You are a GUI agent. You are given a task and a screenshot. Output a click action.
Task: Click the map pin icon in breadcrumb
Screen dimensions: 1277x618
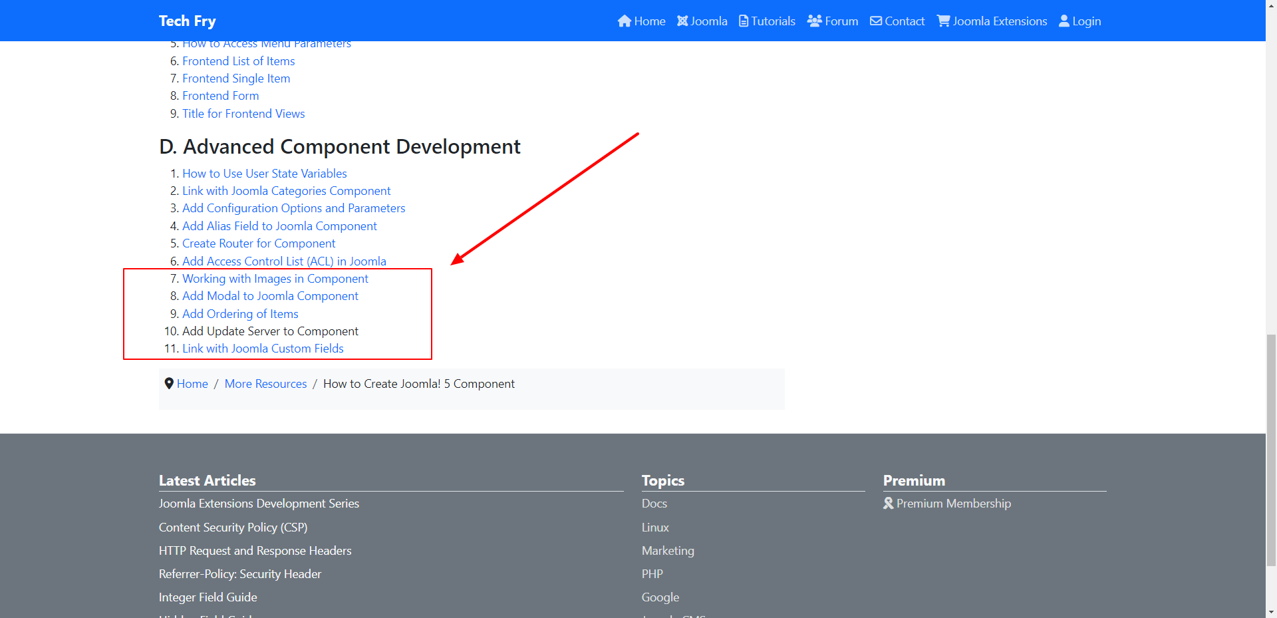[x=169, y=384]
